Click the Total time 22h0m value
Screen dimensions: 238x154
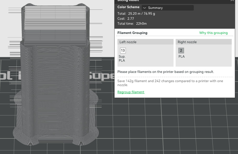pos(141,24)
